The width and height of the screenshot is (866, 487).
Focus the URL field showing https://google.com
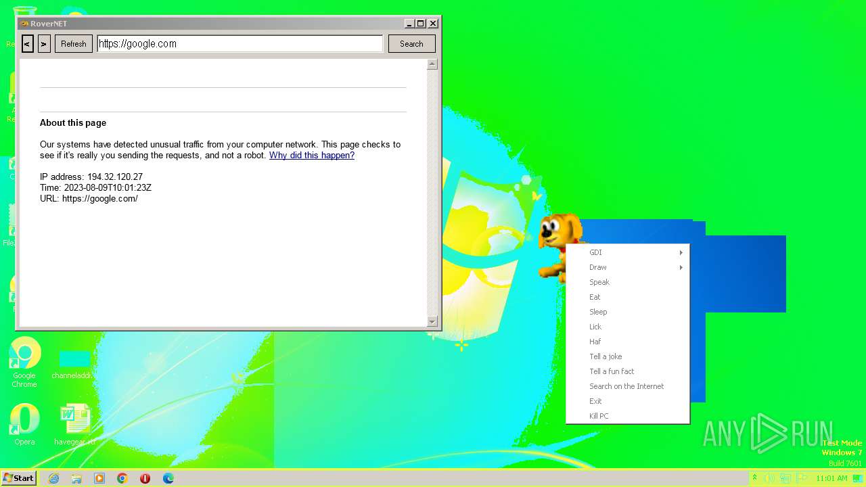(240, 44)
